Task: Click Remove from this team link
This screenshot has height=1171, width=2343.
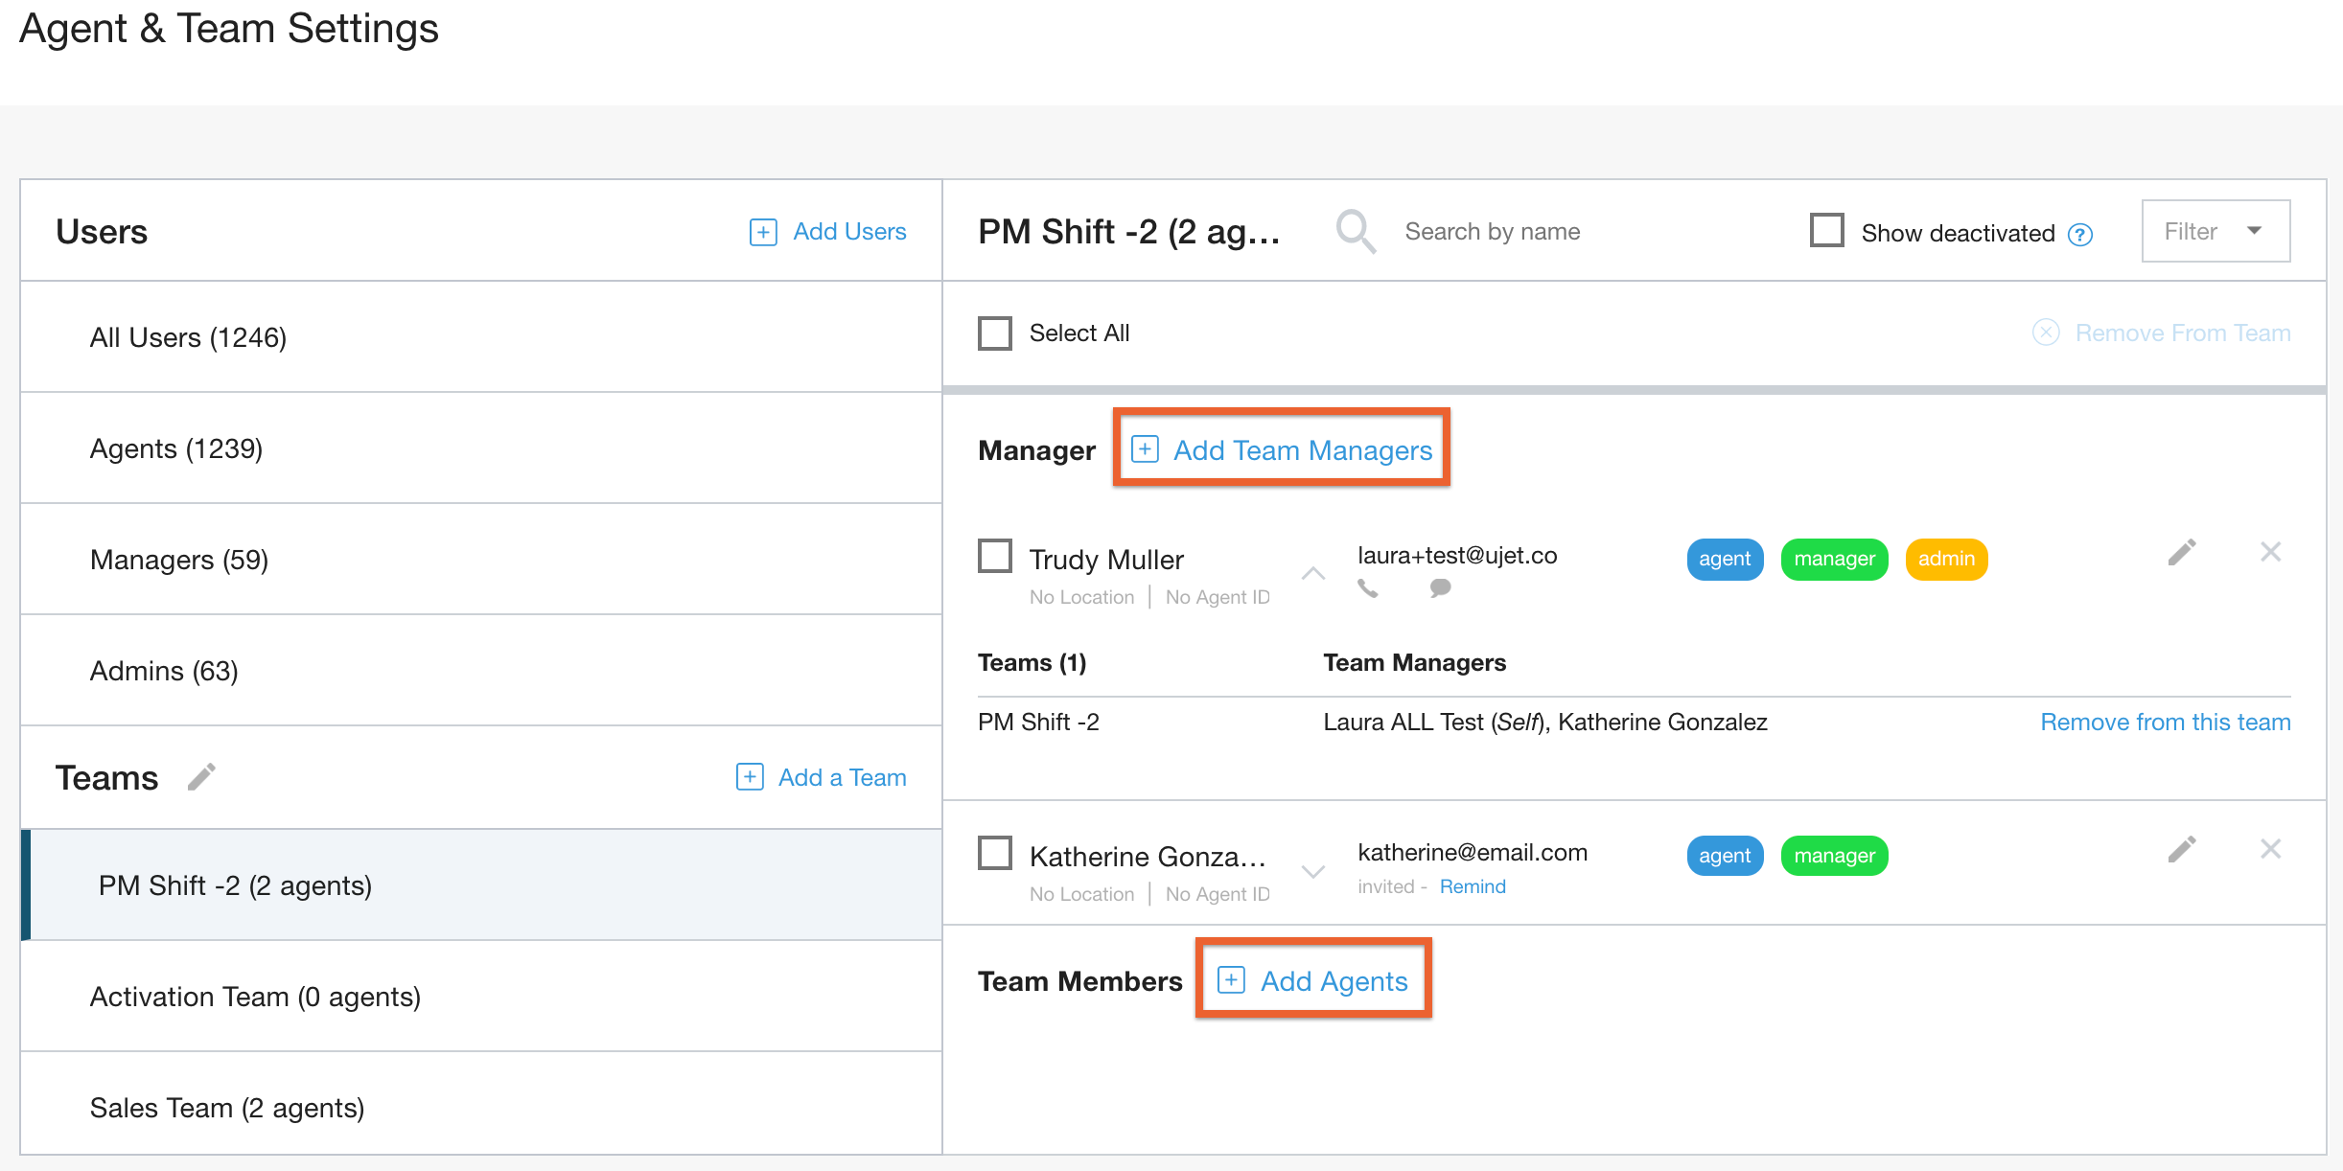Action: coord(2165,723)
